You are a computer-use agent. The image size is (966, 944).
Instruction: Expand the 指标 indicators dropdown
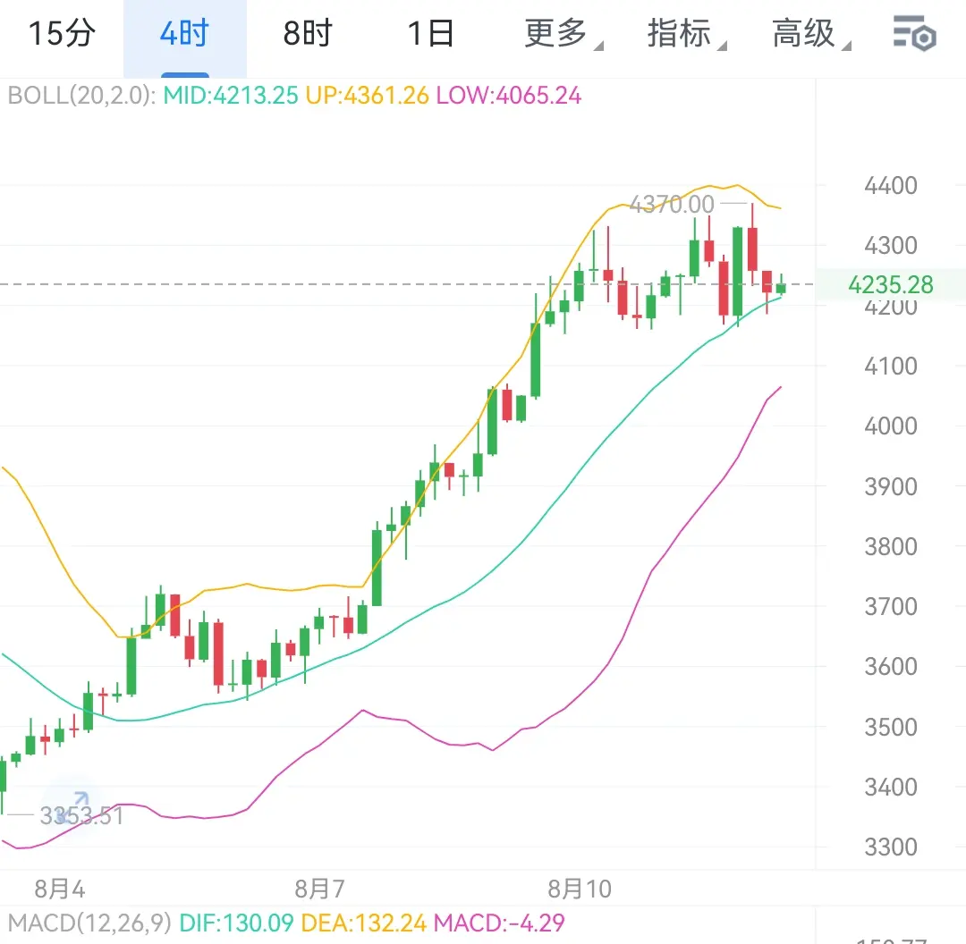687,33
